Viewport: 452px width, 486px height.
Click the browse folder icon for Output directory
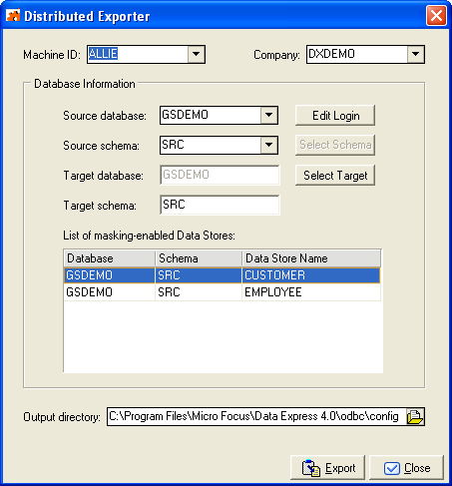415,416
